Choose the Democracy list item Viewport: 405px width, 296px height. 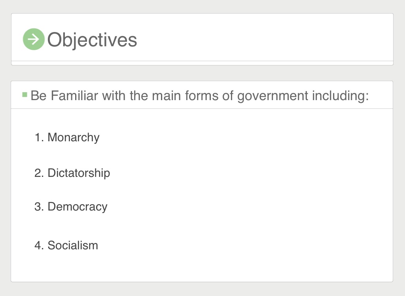78,207
